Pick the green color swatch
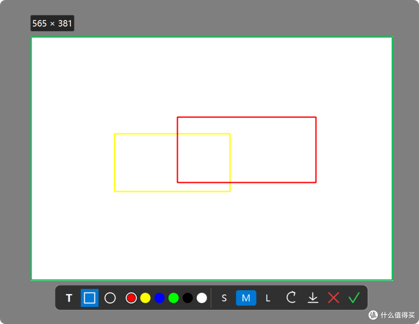Screen dimensions: 419x324 [x=174, y=298]
